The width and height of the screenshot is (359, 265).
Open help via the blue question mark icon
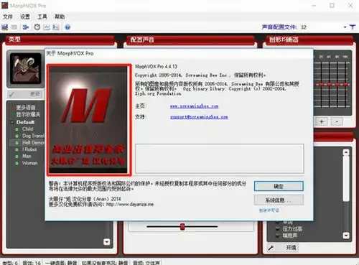point(67,27)
